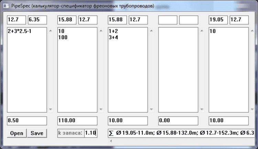Click scroll-up arrow of fifth column text area
This screenshot has width=258, height=149.
(x=252, y=31)
